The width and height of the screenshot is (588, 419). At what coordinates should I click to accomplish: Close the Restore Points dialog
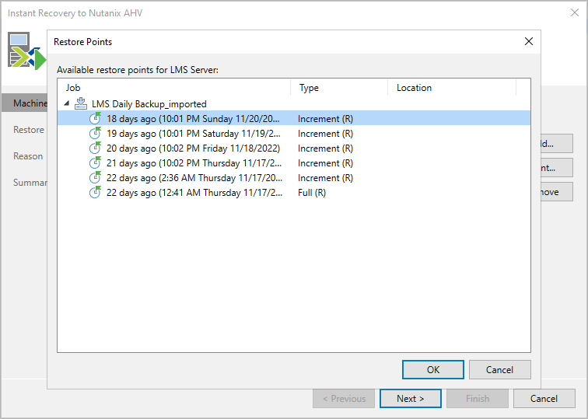[x=529, y=41]
